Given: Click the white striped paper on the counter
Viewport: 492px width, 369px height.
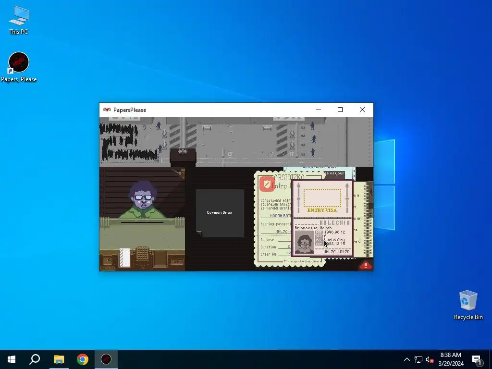Looking at the screenshot, I should click(x=124, y=258).
